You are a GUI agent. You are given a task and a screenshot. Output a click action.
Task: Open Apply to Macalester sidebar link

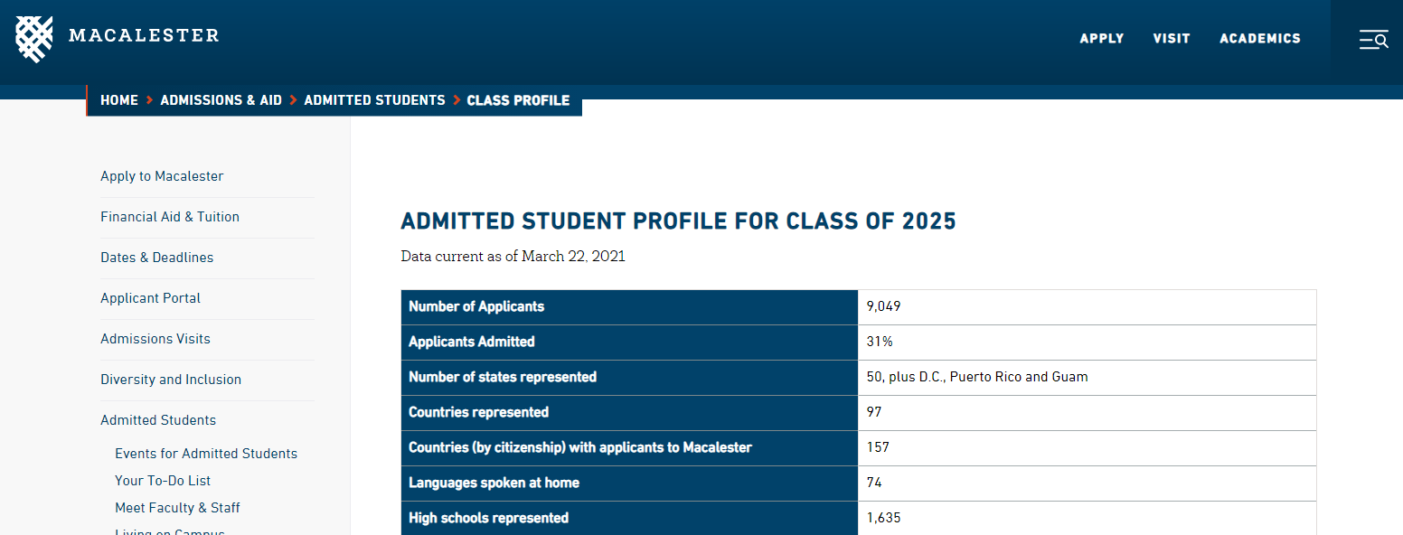click(162, 176)
